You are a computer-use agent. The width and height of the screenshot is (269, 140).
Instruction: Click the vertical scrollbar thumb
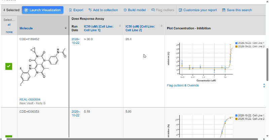click(267, 64)
